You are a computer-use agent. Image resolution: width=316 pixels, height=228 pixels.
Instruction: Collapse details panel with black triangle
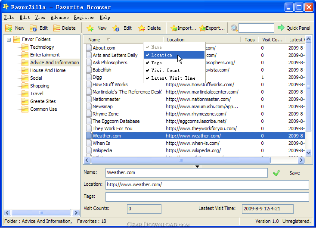coord(197,166)
